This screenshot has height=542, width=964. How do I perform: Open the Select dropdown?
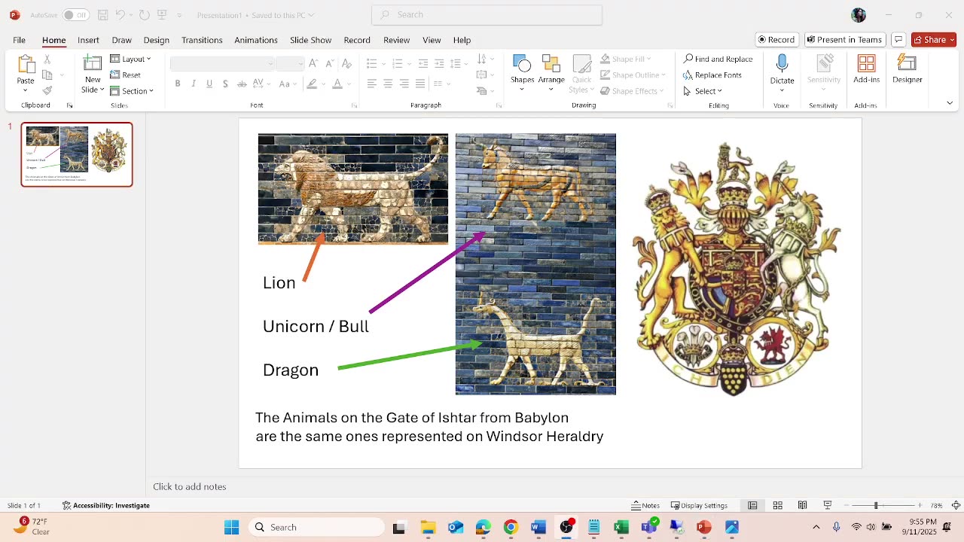pos(703,91)
